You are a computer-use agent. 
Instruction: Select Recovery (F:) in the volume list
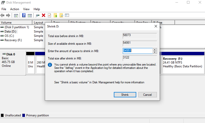pyautogui.click(x=13, y=40)
